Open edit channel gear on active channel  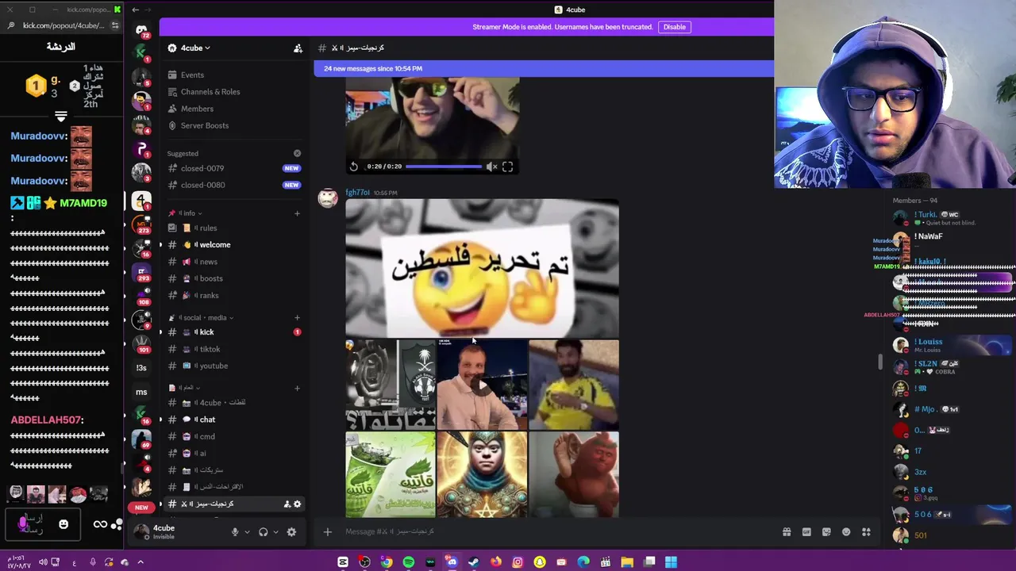click(x=298, y=504)
